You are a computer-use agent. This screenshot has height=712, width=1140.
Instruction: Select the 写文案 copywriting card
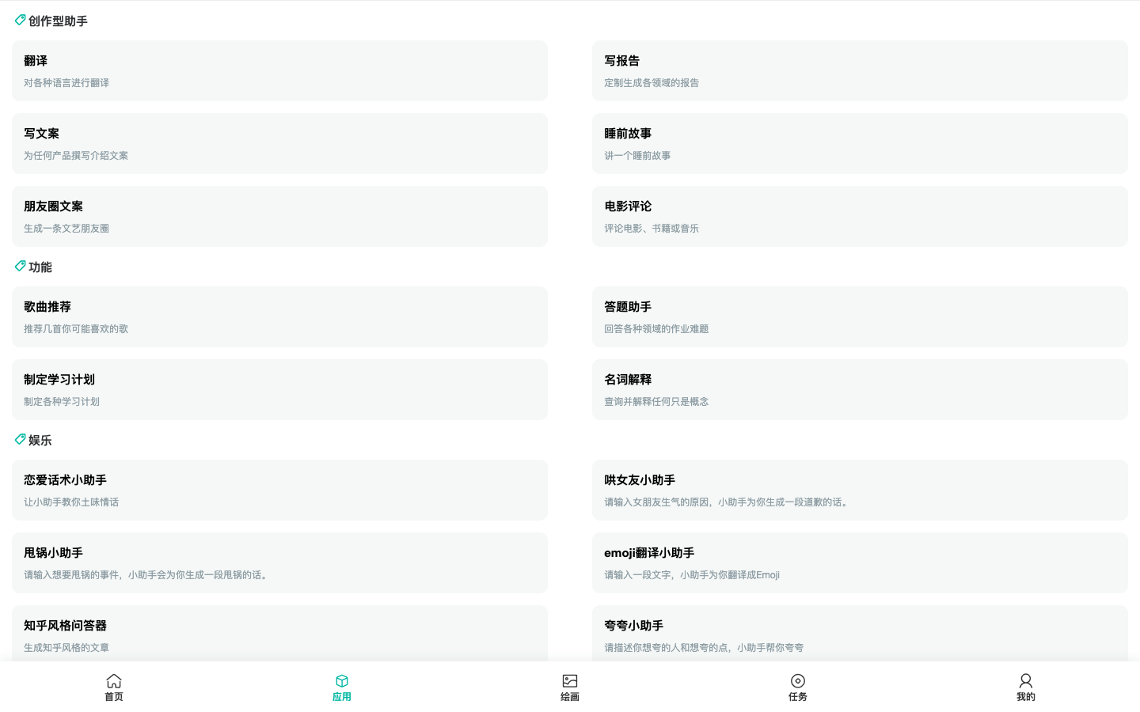[x=279, y=144]
